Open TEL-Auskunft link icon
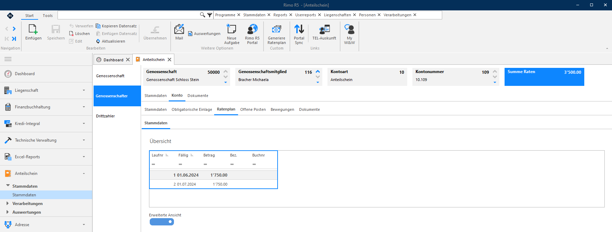Image resolution: width=612 pixels, height=232 pixels. [x=324, y=29]
